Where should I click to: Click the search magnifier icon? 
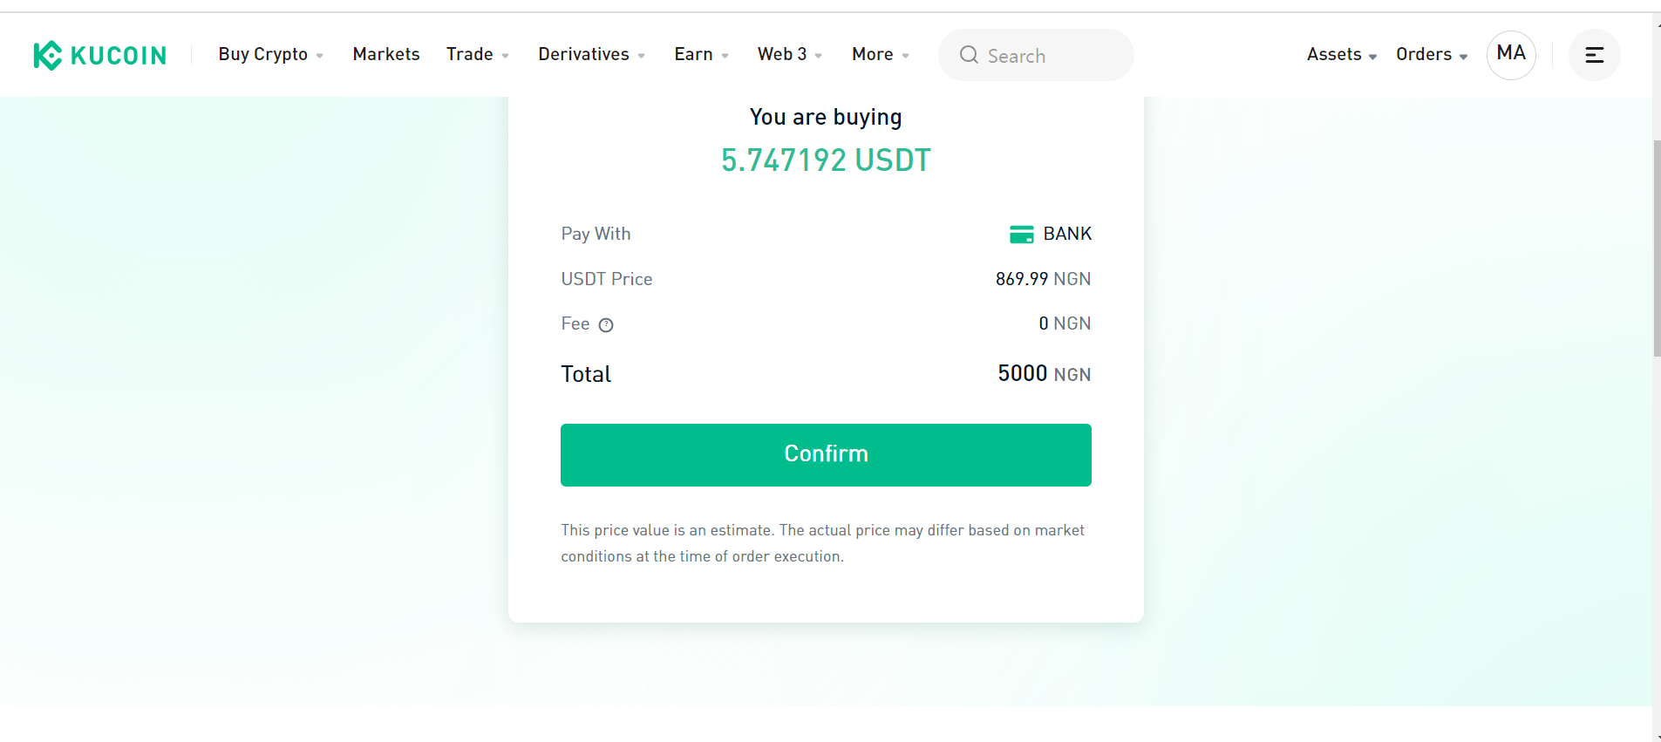(969, 55)
